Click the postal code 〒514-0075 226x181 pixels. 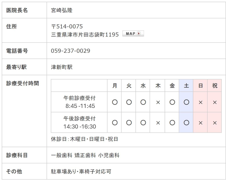point(67,27)
